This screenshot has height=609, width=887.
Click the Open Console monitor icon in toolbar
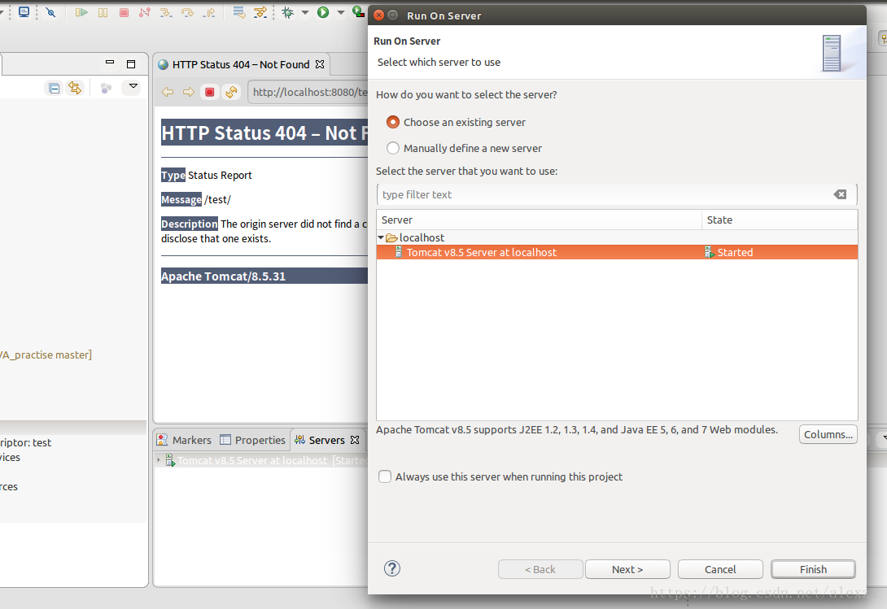24,12
